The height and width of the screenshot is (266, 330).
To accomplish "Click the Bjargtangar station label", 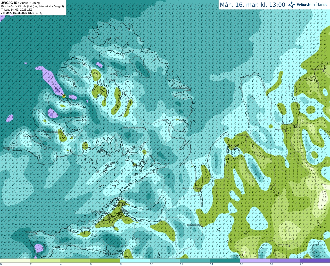I will click(x=9, y=148).
